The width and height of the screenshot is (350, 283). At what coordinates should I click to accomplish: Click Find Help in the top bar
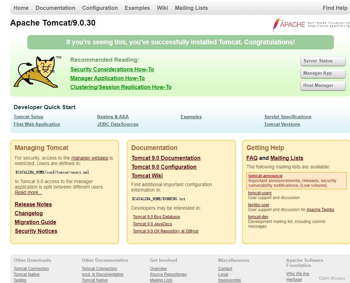(x=335, y=8)
